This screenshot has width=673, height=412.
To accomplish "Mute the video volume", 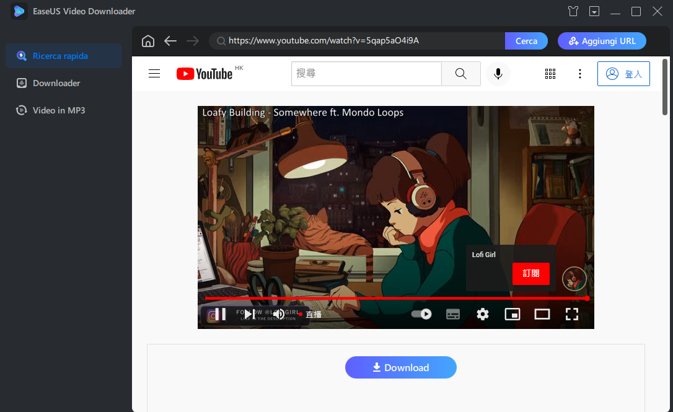I will click(x=279, y=314).
